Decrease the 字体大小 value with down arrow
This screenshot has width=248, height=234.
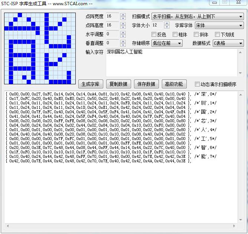click(x=167, y=27)
